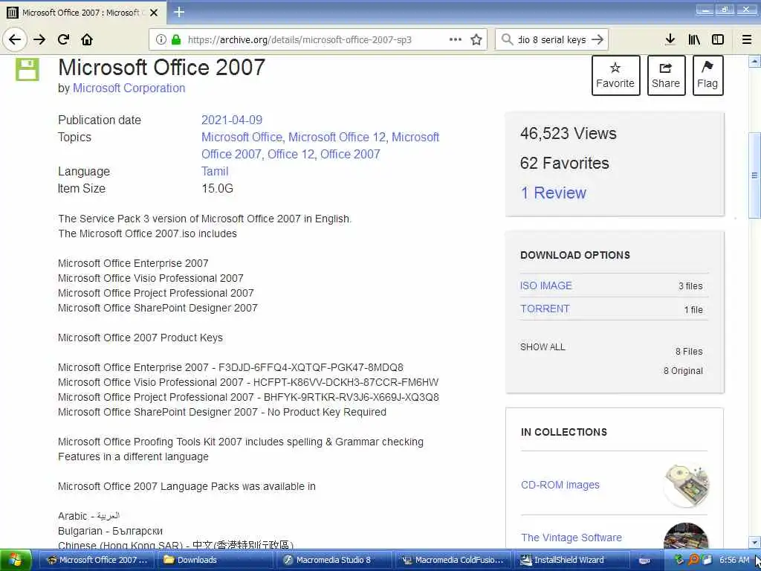Image resolution: width=761 pixels, height=571 pixels.
Task: Click the vertical scrollbar thumb
Action: pyautogui.click(x=754, y=175)
